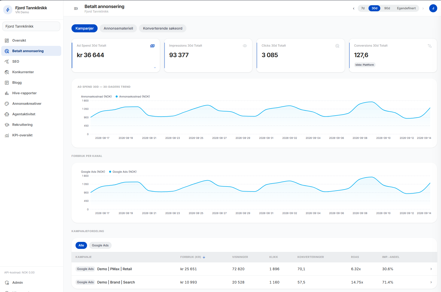Expand Demo | PMax | Retail row chevron
This screenshot has width=441, height=292.
click(x=431, y=269)
